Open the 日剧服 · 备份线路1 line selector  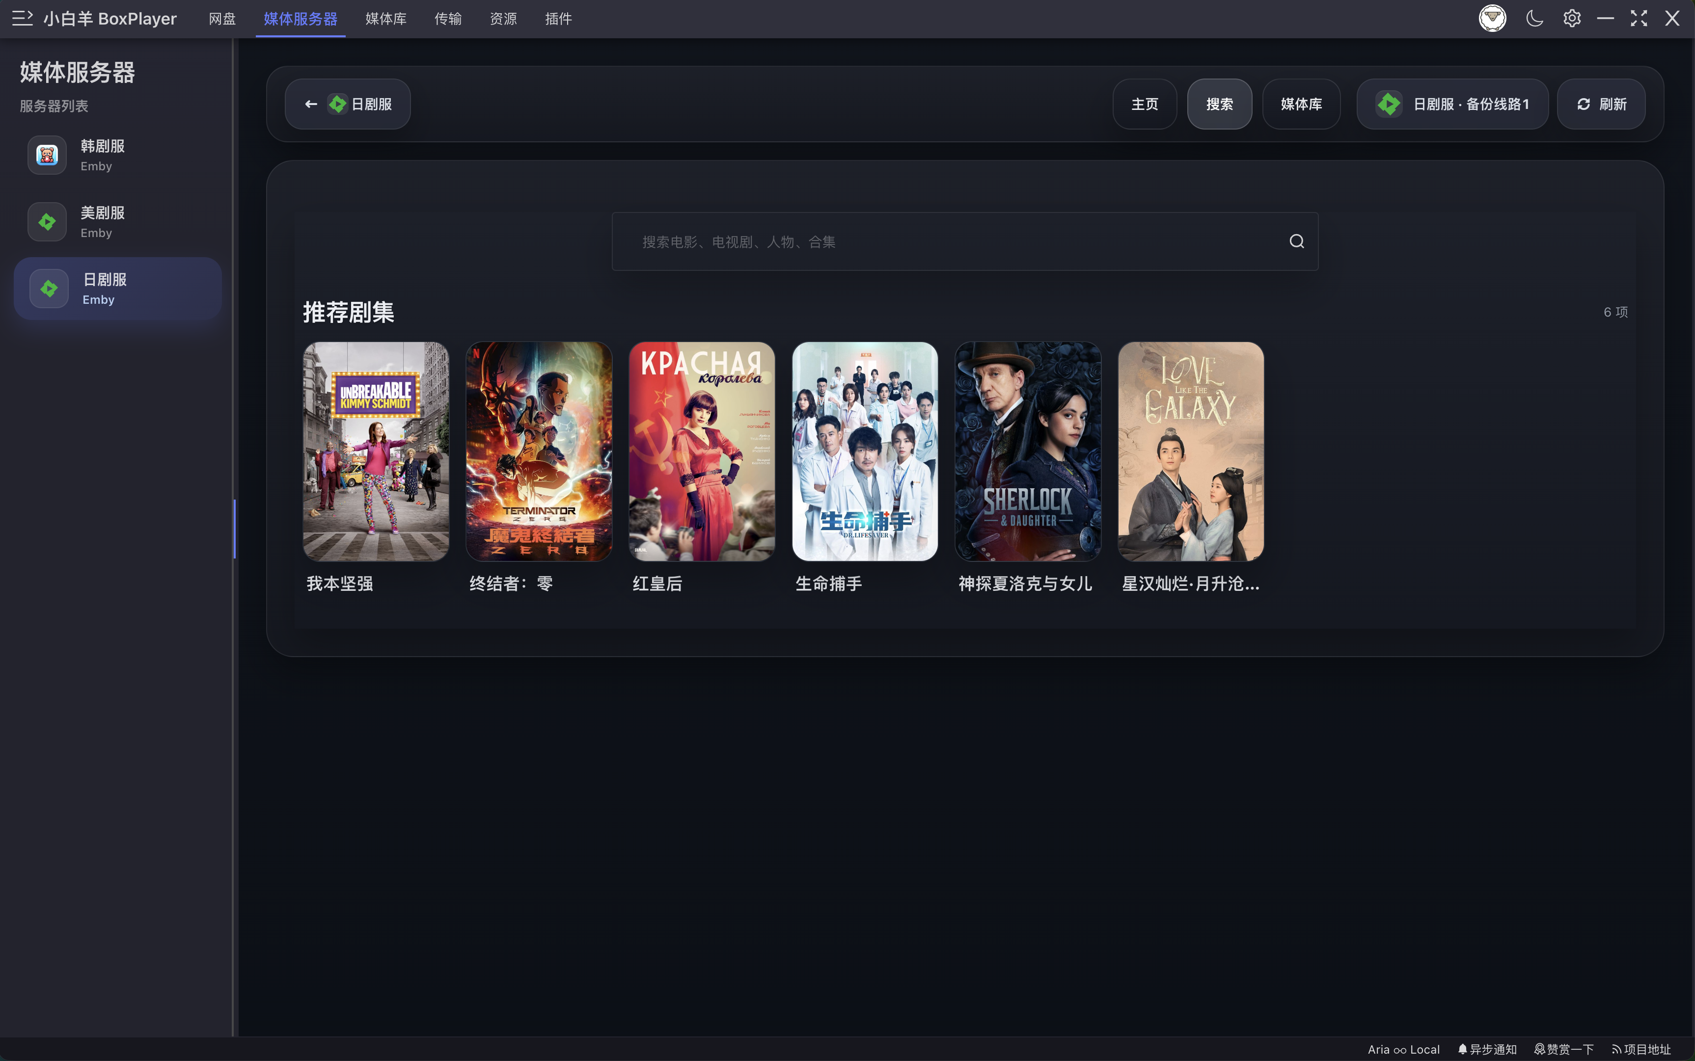[1452, 104]
